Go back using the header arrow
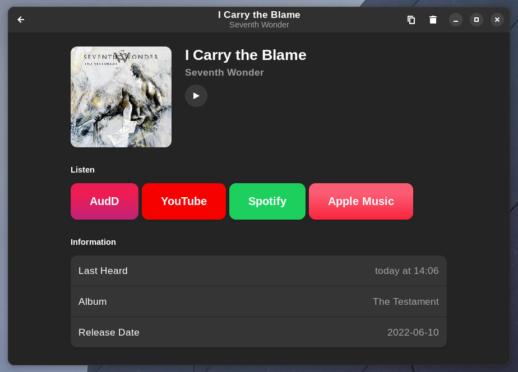 [x=21, y=20]
